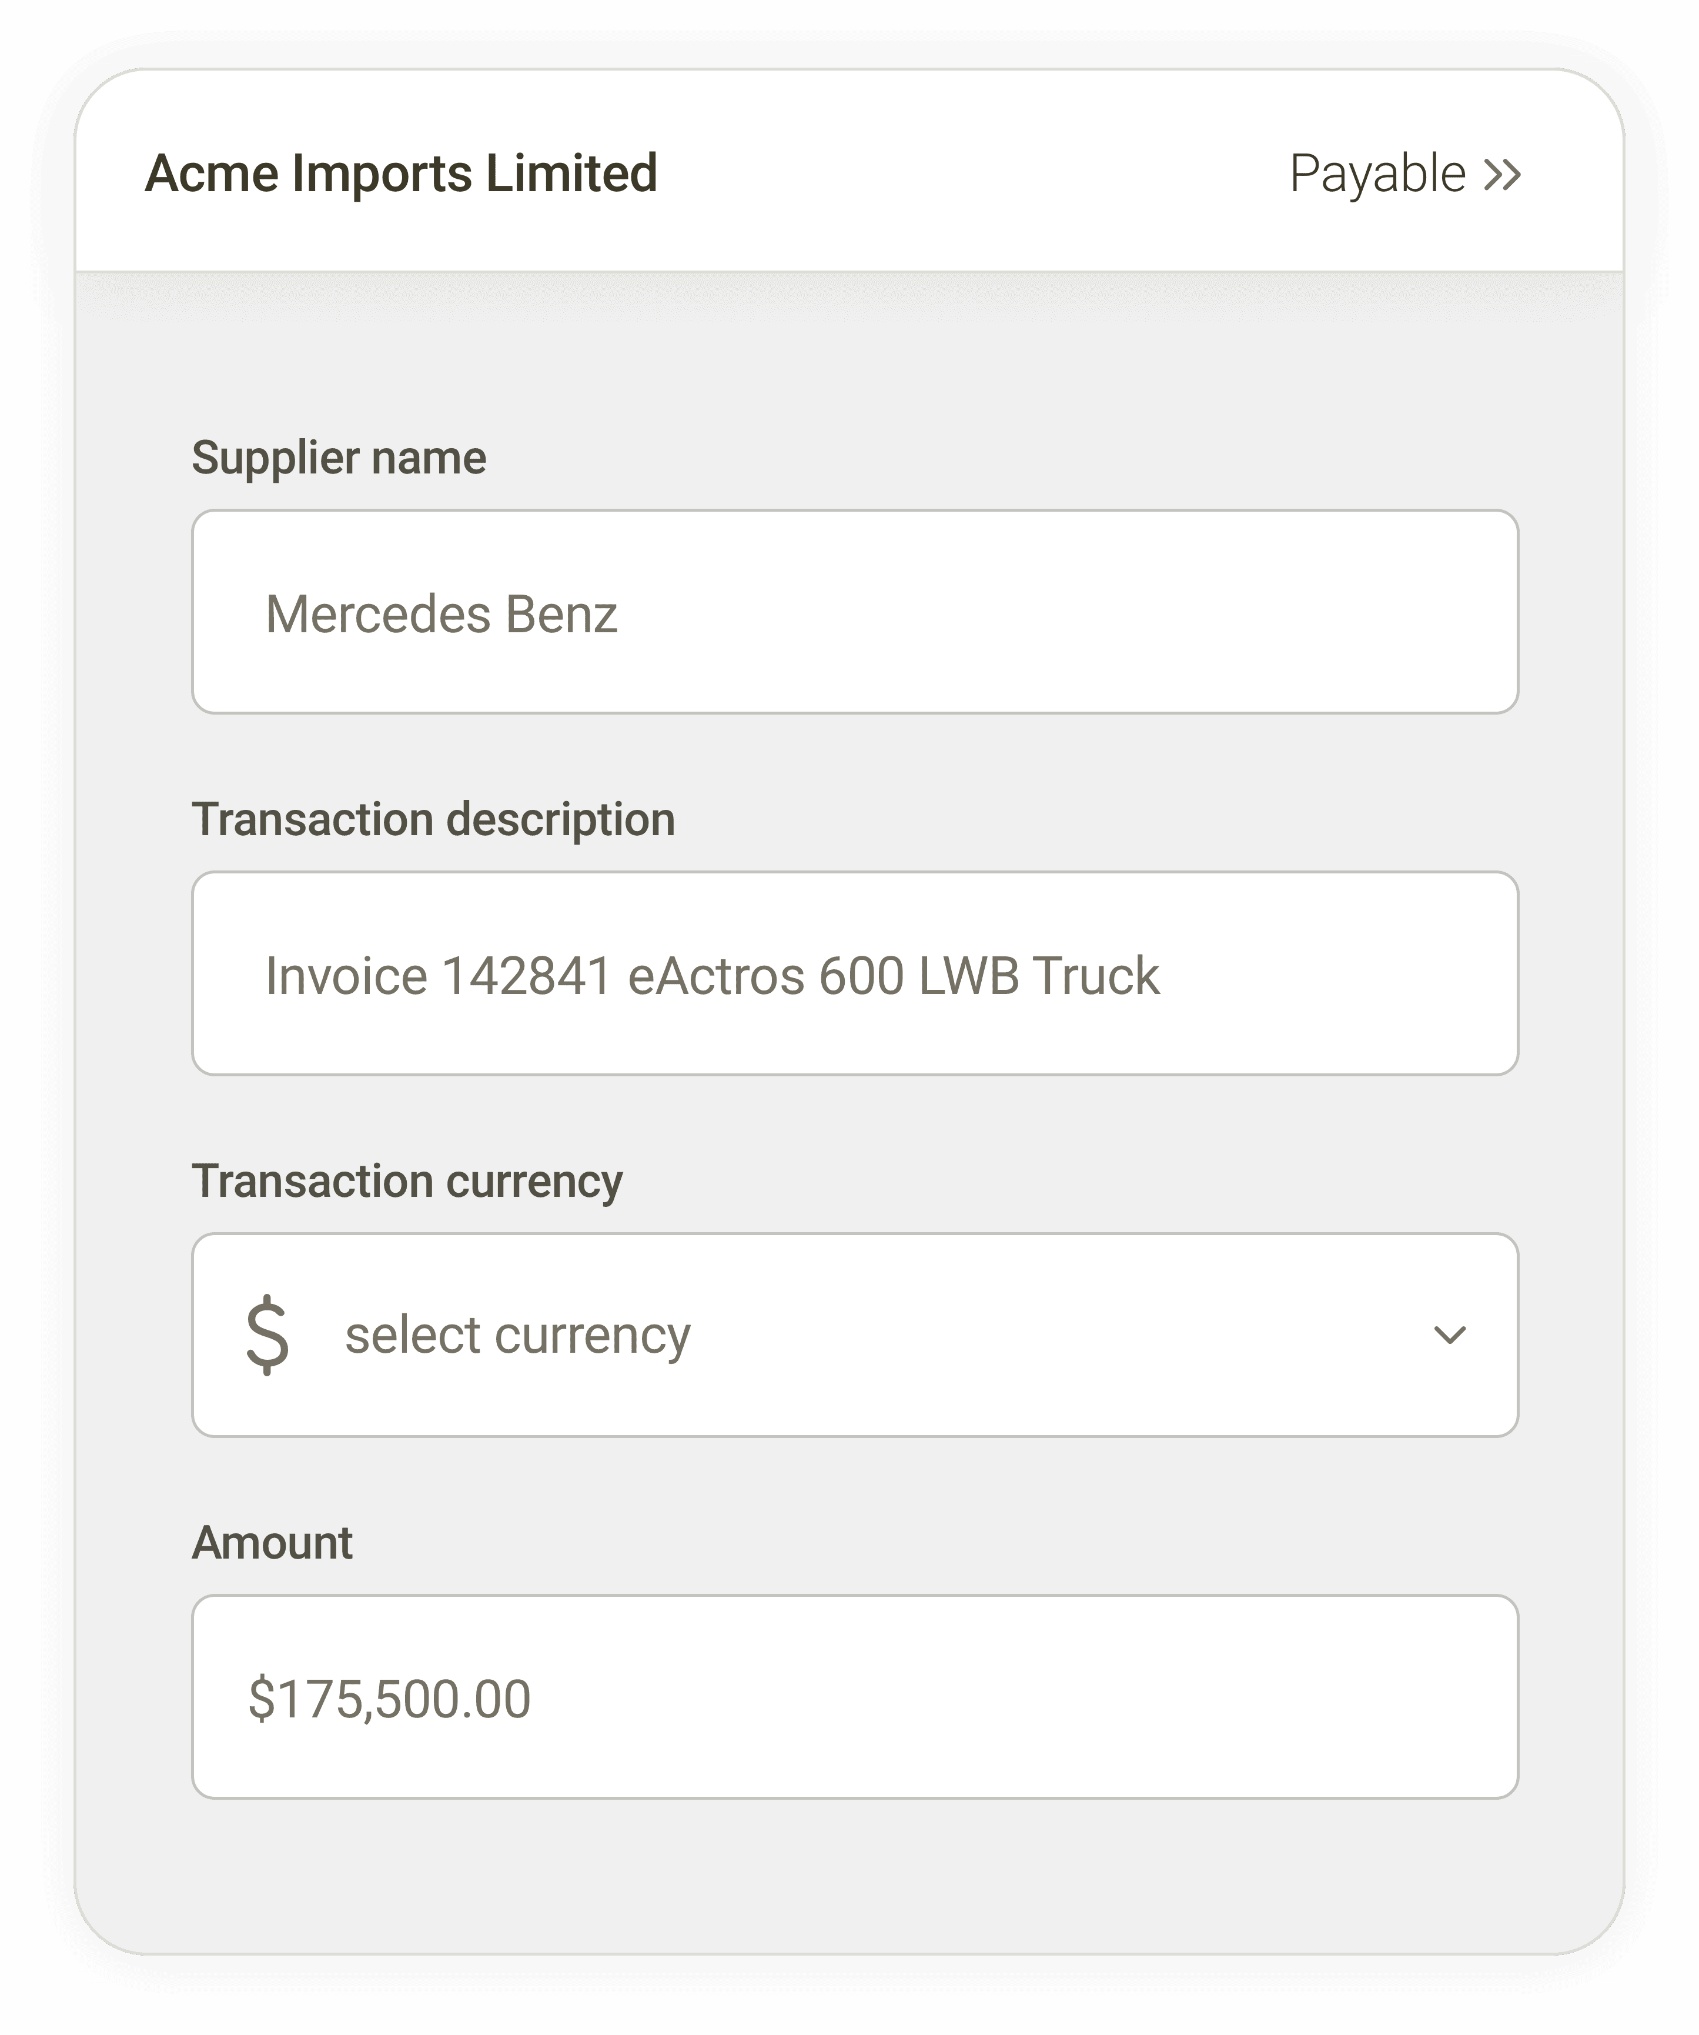Click the $175,500.00 value
Image resolution: width=1699 pixels, height=2035 pixels.
pos(389,1700)
